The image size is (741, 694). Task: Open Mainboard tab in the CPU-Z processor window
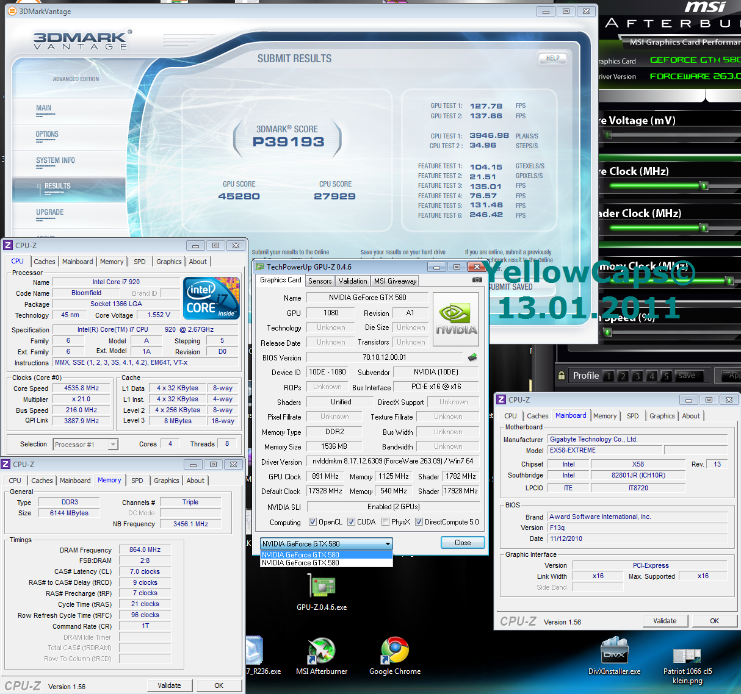(x=78, y=262)
